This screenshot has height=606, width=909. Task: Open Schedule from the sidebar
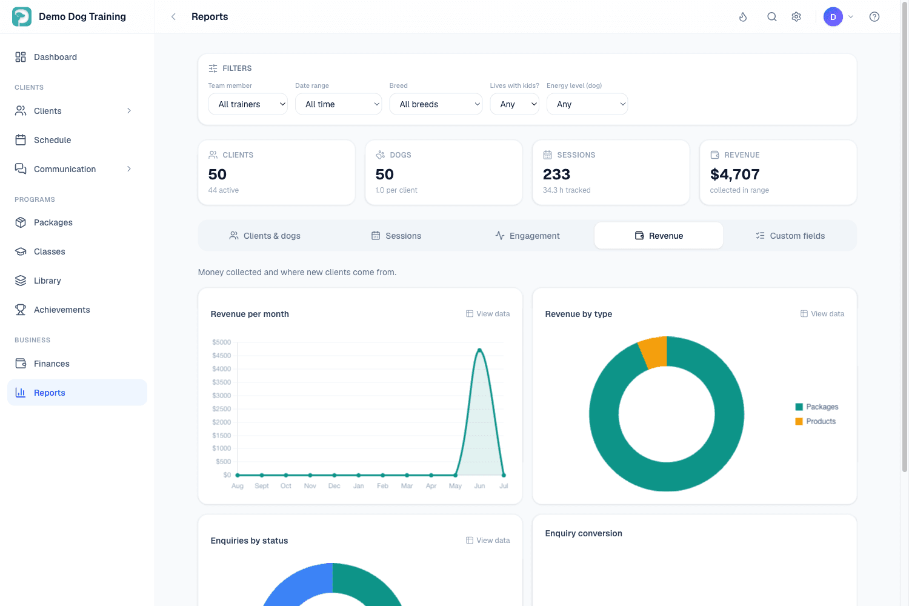coord(77,140)
